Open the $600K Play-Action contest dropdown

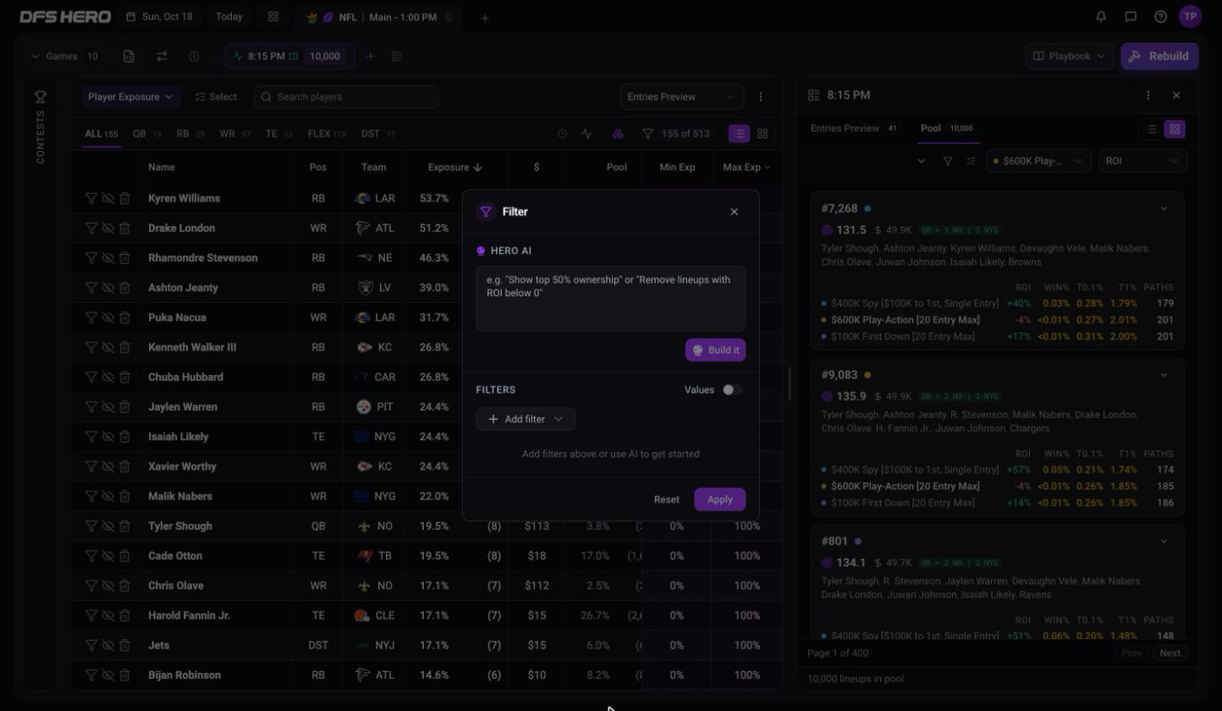click(x=1038, y=161)
